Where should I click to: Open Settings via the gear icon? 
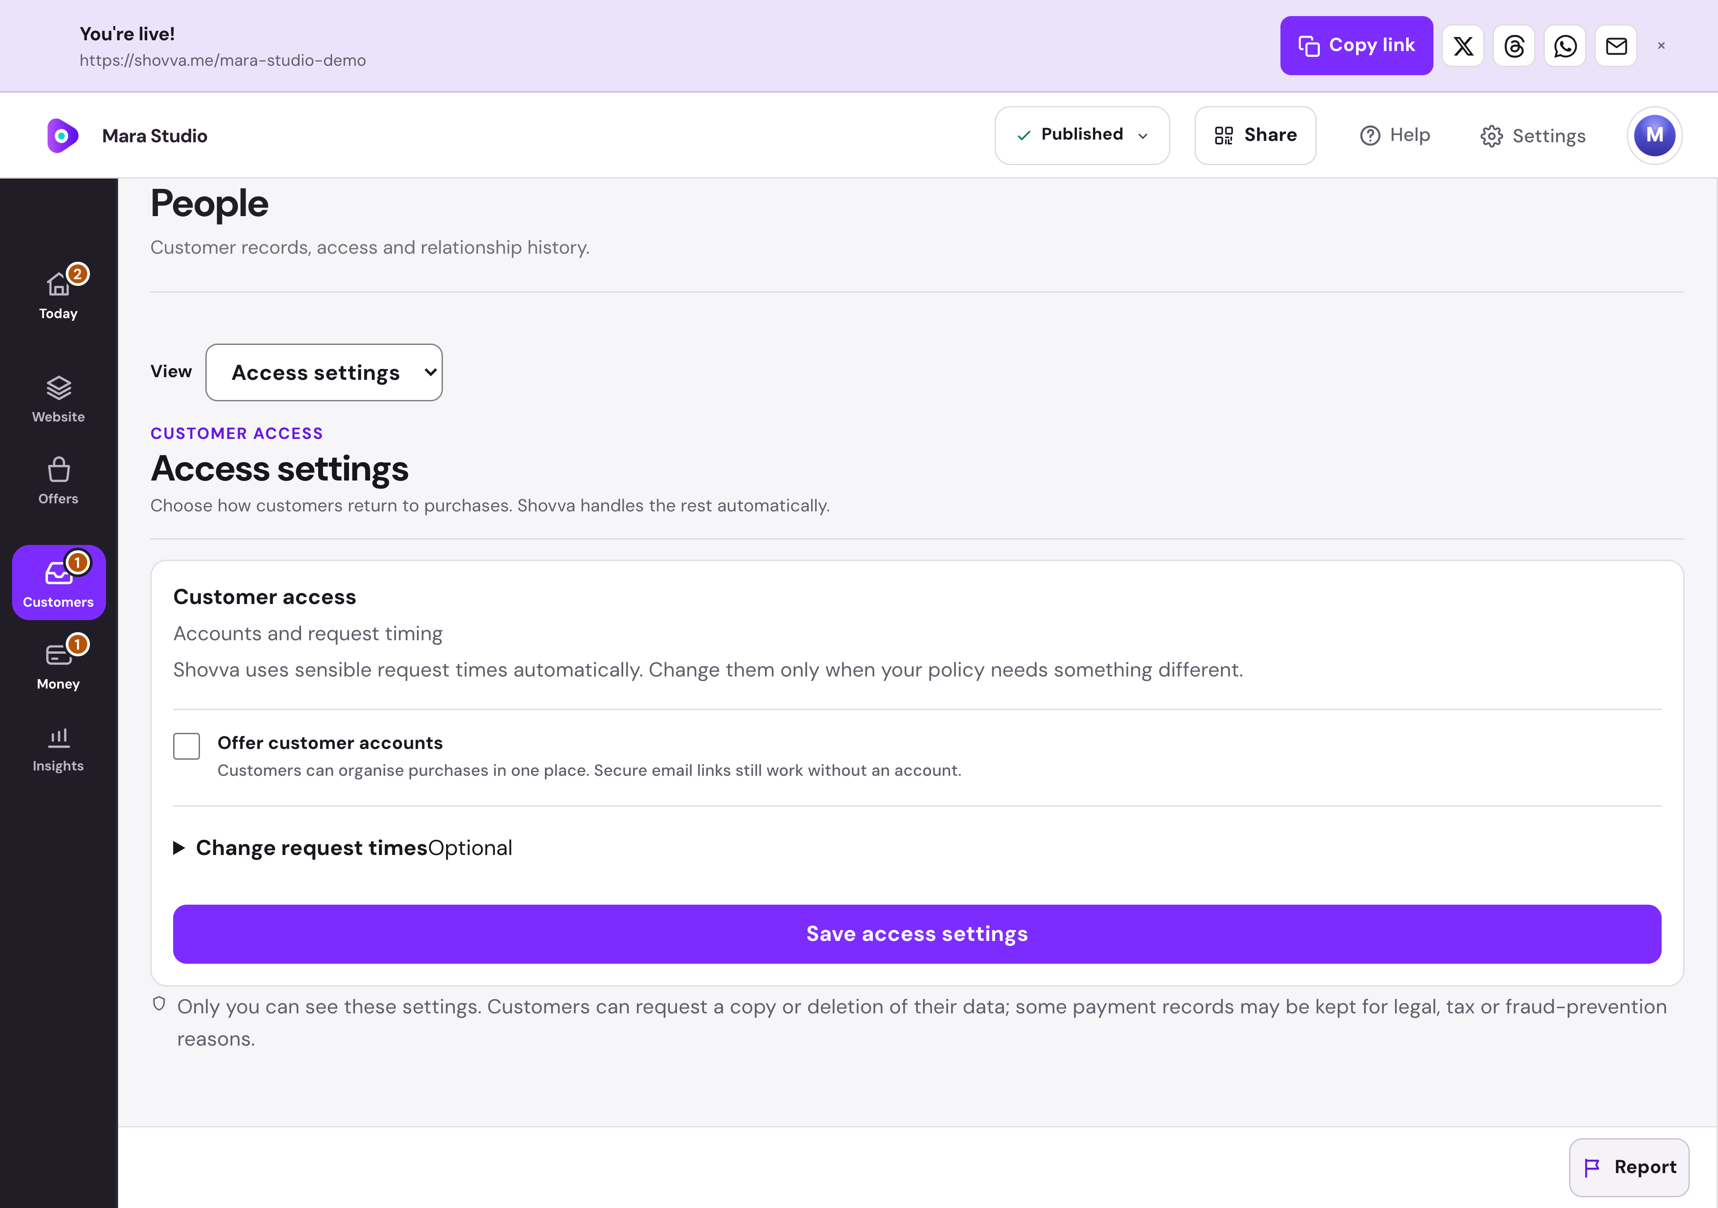1532,136
